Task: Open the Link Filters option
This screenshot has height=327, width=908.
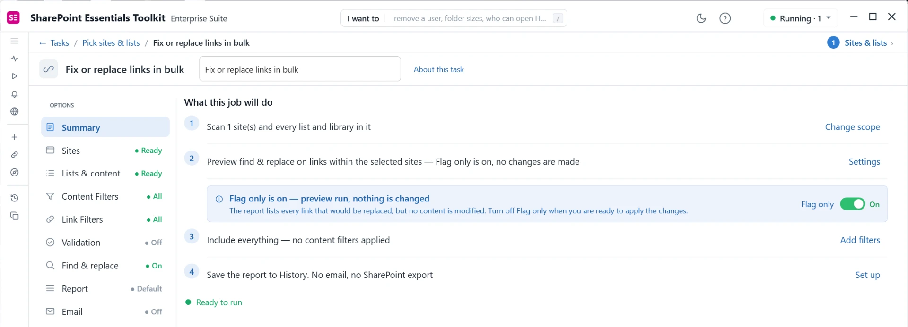Action: tap(105, 220)
